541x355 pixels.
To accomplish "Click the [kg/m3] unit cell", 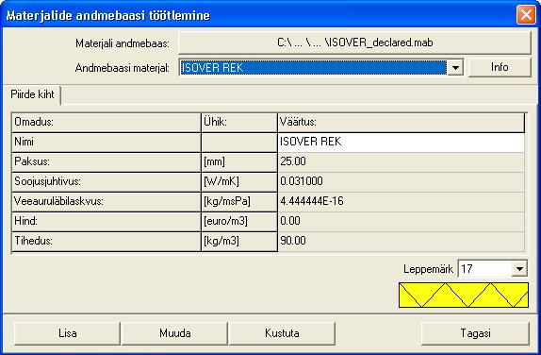I will pyautogui.click(x=239, y=242).
